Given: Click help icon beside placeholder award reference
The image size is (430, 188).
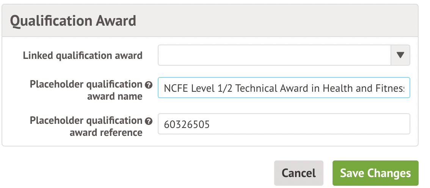Looking at the screenshot, I should [x=149, y=121].
